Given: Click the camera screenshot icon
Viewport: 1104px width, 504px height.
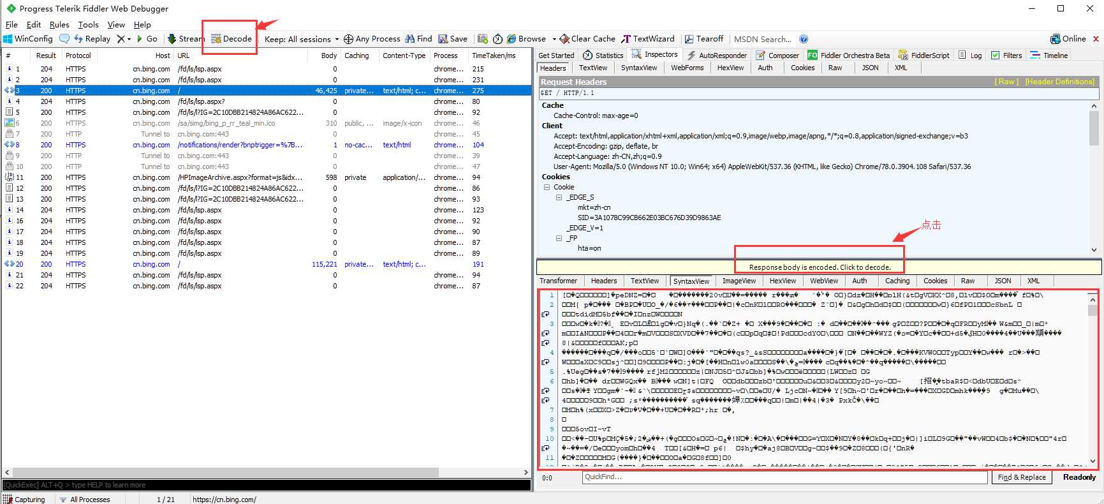Looking at the screenshot, I should (483, 39).
